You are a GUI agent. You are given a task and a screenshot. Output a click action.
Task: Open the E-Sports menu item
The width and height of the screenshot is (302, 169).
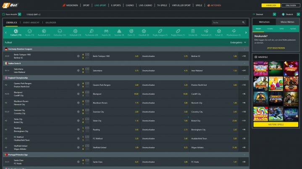[x=116, y=5]
